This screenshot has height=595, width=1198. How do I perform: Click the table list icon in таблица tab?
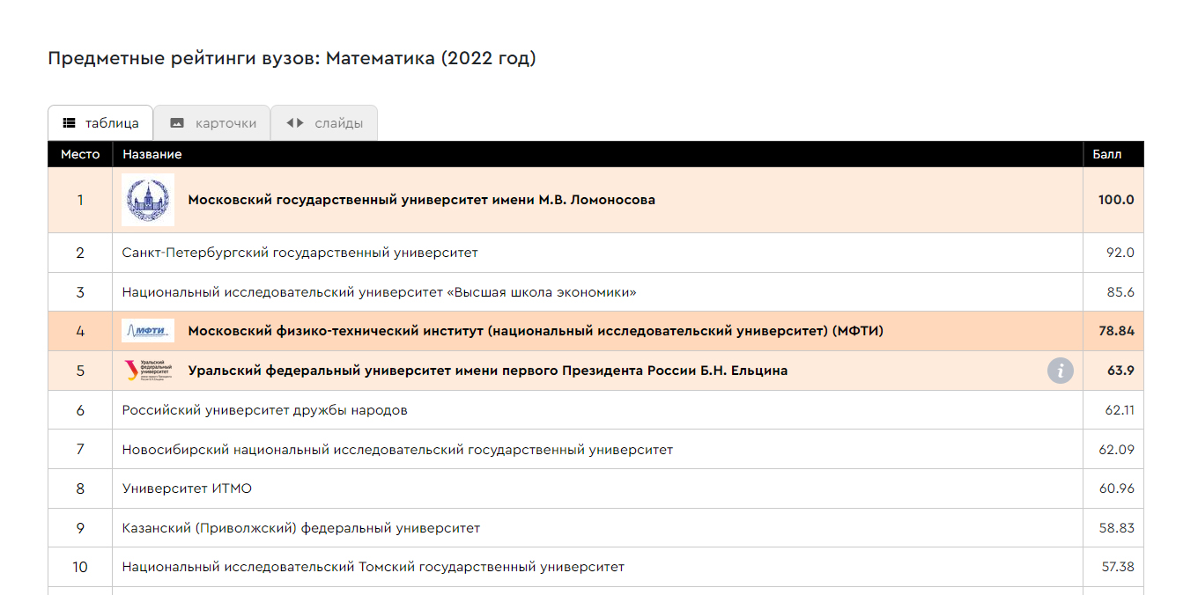[70, 123]
